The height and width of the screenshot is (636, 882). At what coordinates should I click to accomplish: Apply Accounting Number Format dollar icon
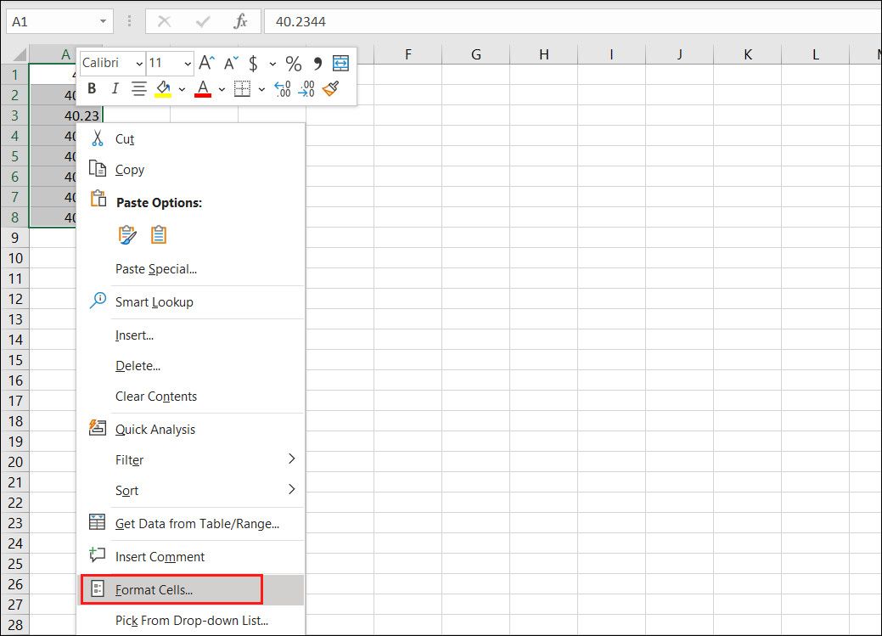pyautogui.click(x=253, y=63)
